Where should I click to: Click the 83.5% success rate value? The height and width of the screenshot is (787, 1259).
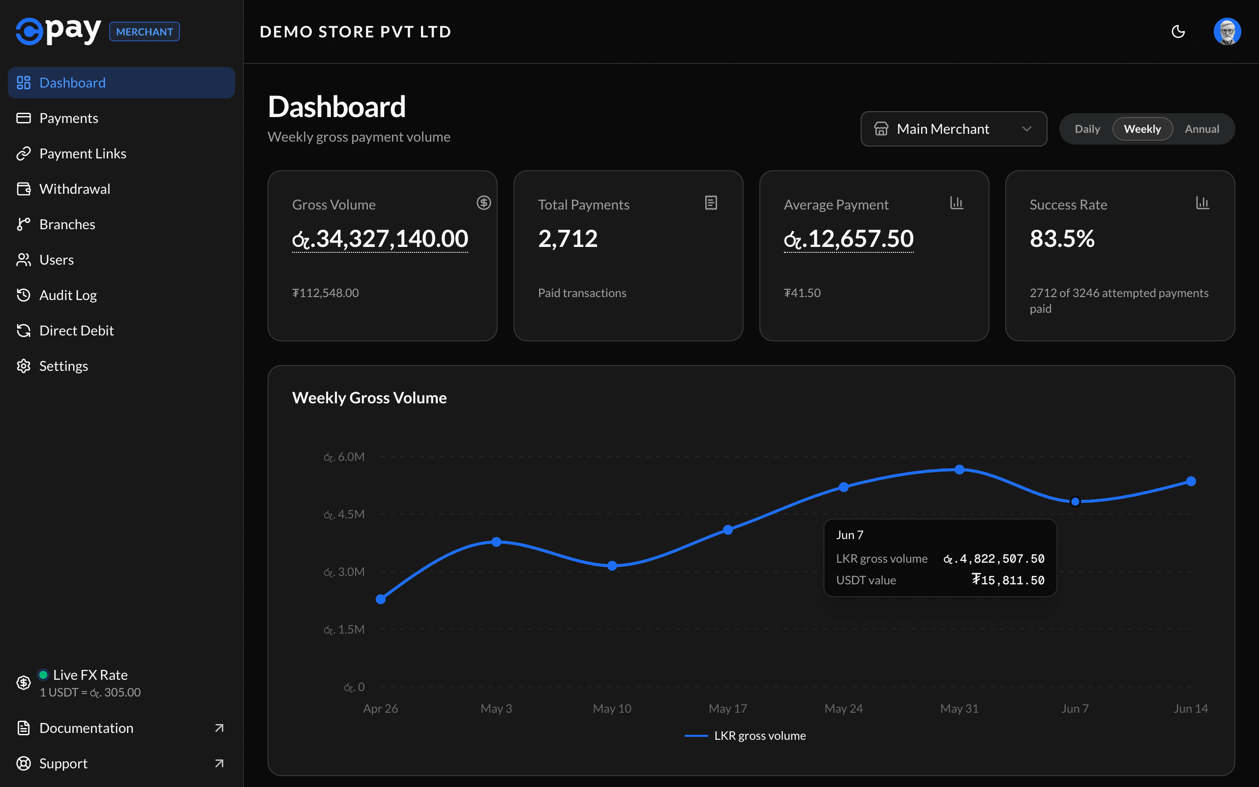[1062, 239]
